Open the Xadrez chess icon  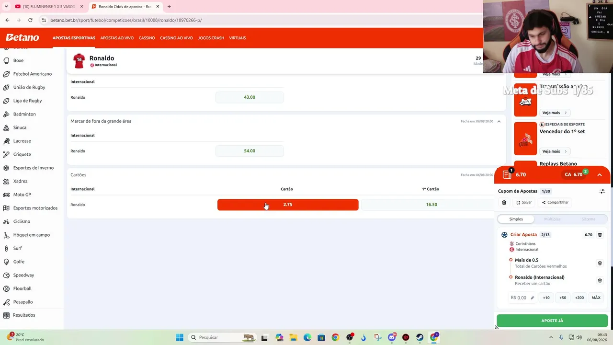click(x=6, y=181)
